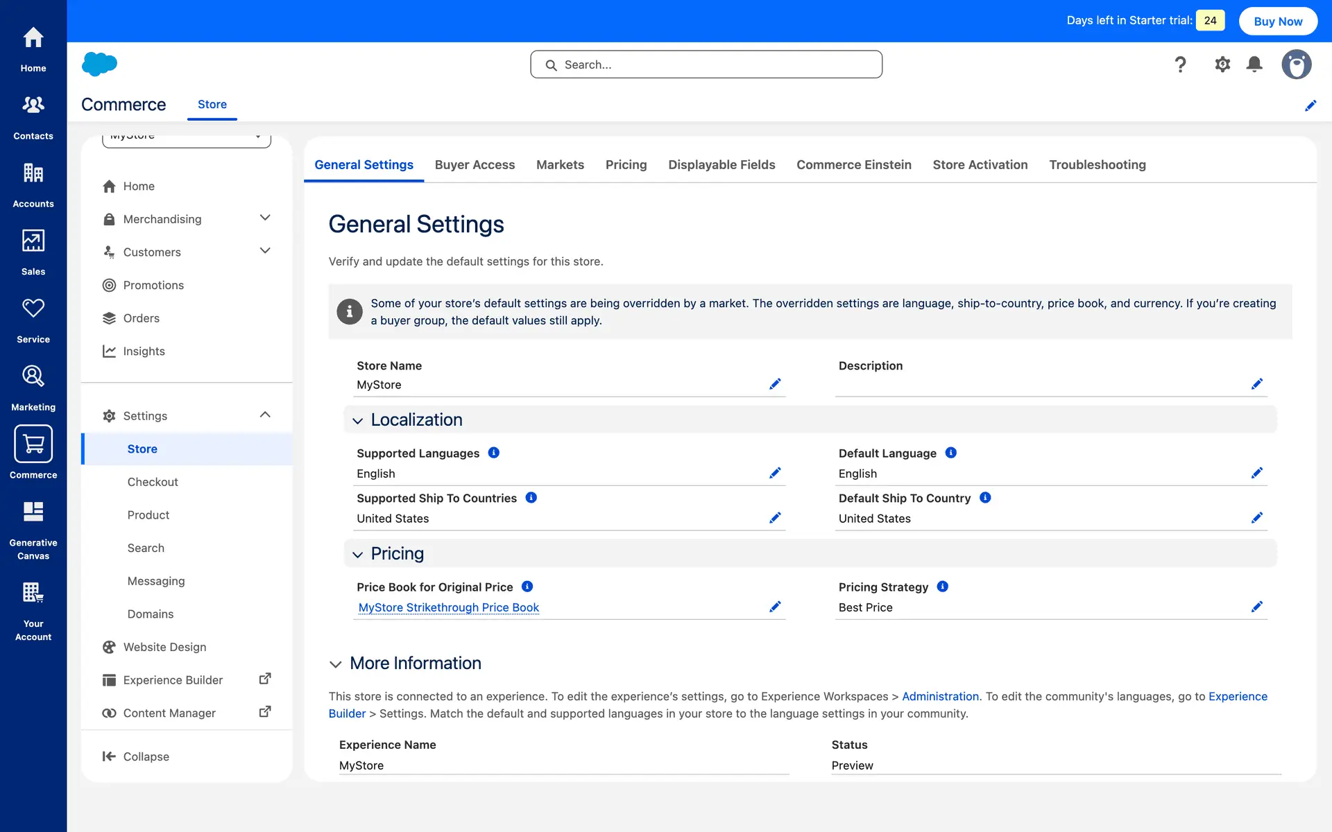1332x832 pixels.
Task: Switch to the Buyer Access tab
Action: click(x=475, y=165)
